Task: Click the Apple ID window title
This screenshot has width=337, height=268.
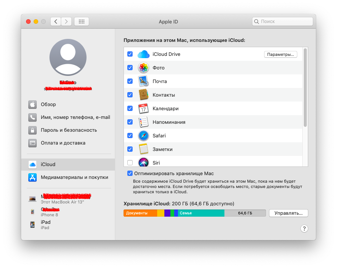Action: coord(168,22)
